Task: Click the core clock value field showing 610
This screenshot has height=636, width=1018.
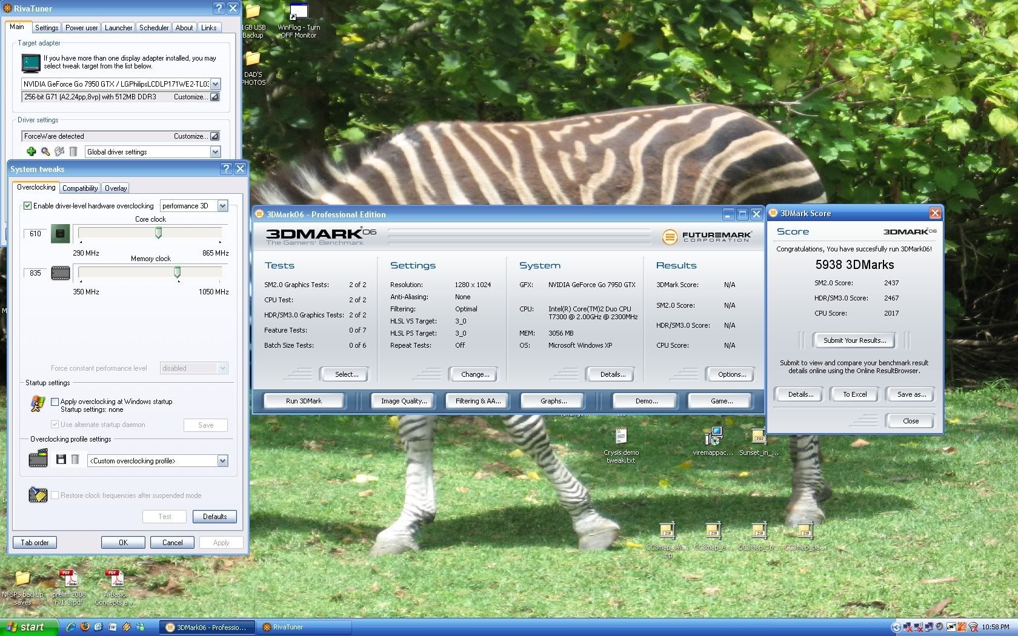Action: (35, 234)
